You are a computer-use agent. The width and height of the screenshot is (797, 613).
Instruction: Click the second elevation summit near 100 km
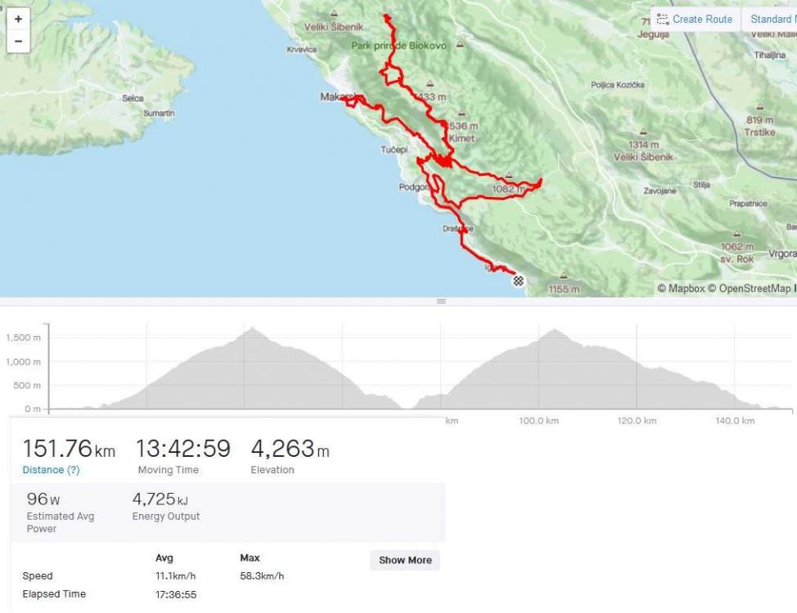(556, 330)
